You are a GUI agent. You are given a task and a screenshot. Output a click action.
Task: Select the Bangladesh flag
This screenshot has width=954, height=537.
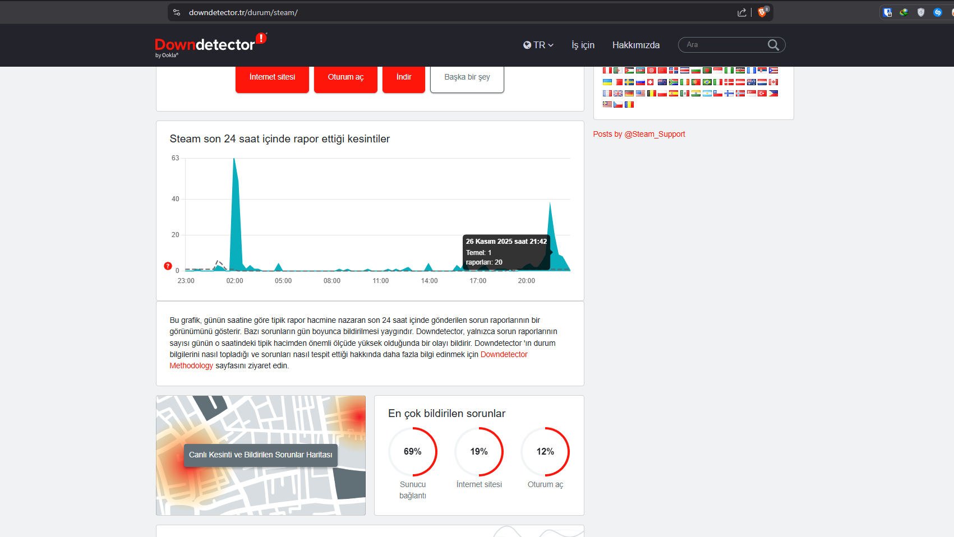coord(707,70)
